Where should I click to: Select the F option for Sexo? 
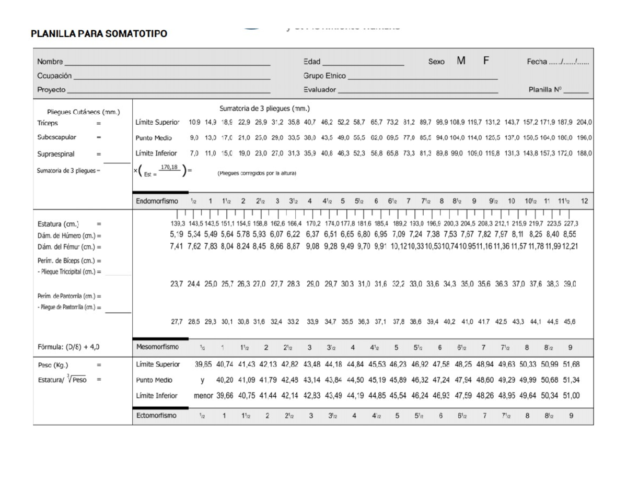[485, 61]
